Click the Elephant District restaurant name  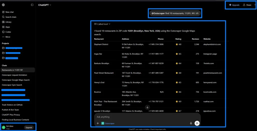101,44
